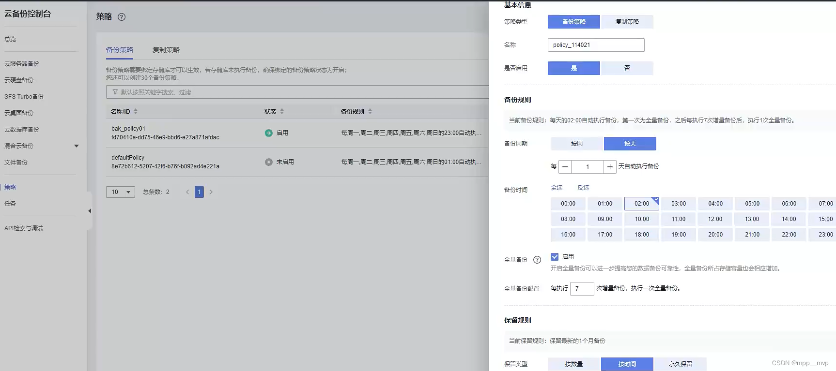Click the 总条数: 2 total count text
The width and height of the screenshot is (836, 371).
coord(156,192)
